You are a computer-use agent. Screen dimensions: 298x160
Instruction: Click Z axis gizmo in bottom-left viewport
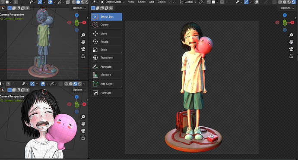76,97
